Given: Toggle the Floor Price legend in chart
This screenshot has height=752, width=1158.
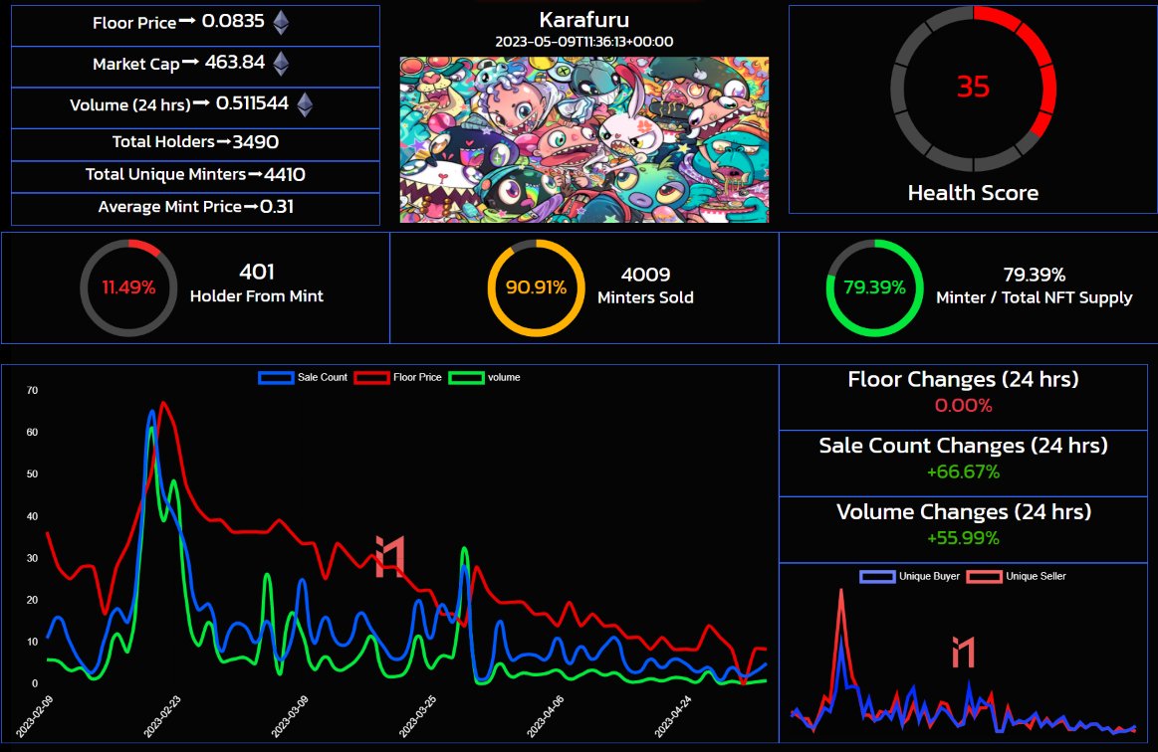Looking at the screenshot, I should pos(398,377).
